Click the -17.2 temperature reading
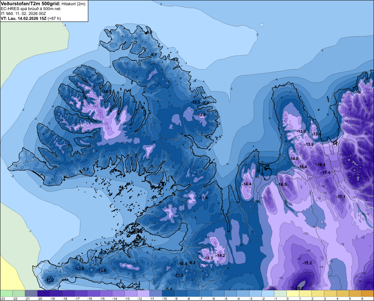 point(307,263)
